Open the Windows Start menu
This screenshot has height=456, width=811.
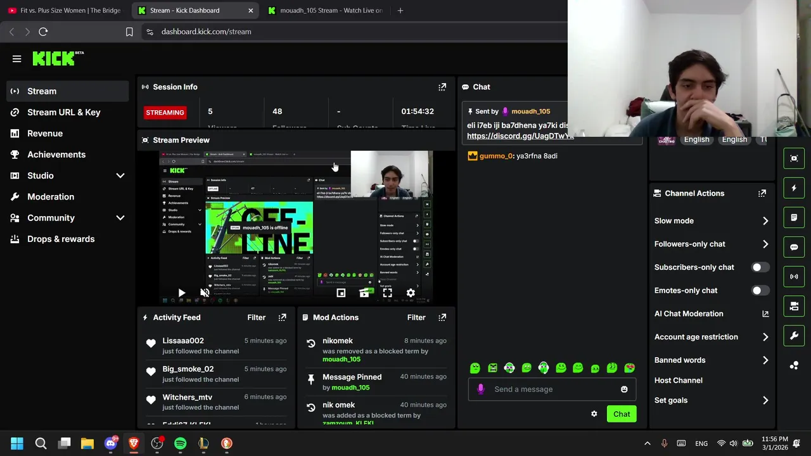pos(17,443)
